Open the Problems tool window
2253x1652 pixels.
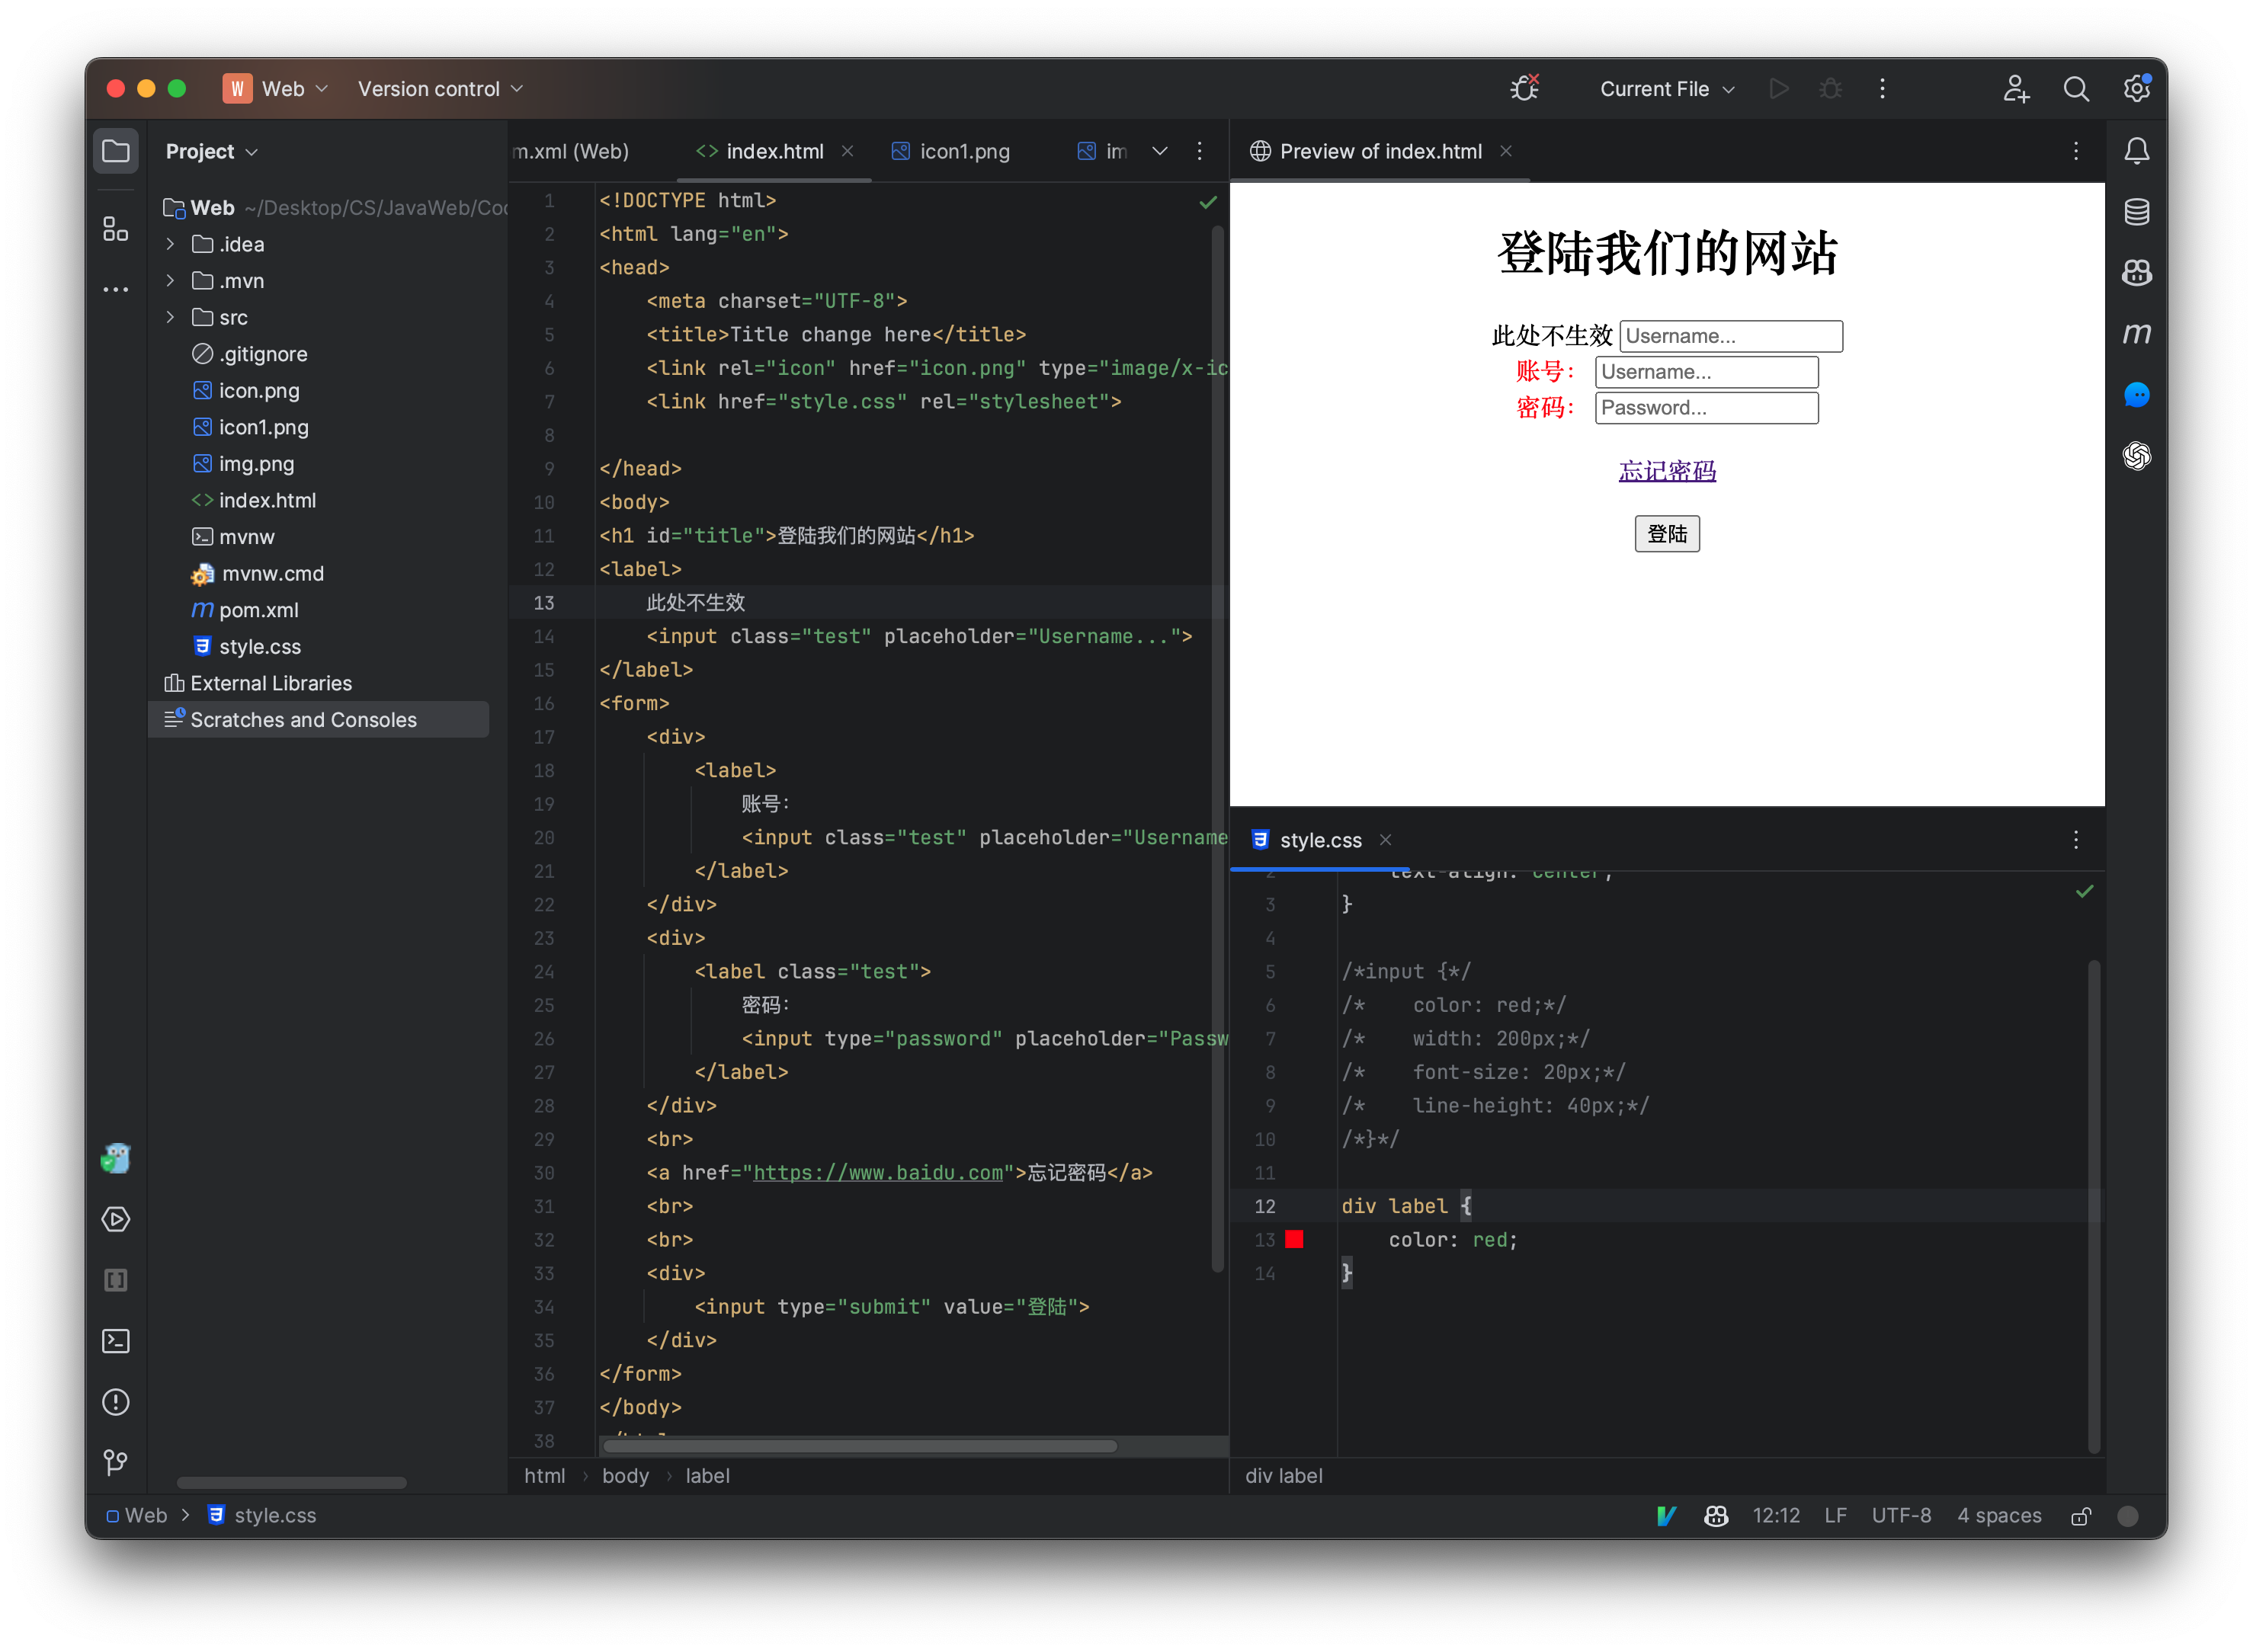tap(116, 1402)
